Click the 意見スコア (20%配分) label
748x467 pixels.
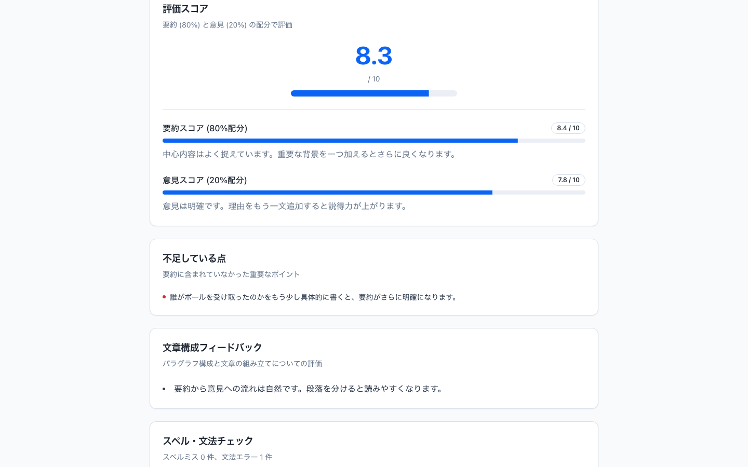(x=205, y=180)
